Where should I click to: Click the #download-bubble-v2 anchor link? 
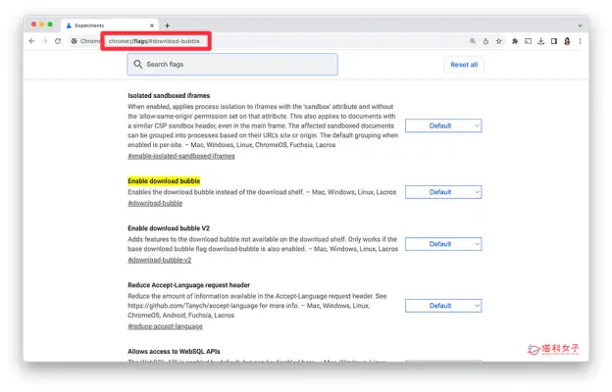click(x=159, y=260)
